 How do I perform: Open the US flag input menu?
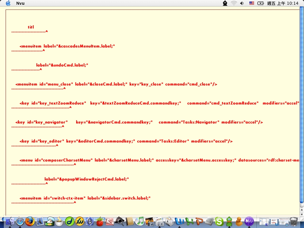pos(251,3)
